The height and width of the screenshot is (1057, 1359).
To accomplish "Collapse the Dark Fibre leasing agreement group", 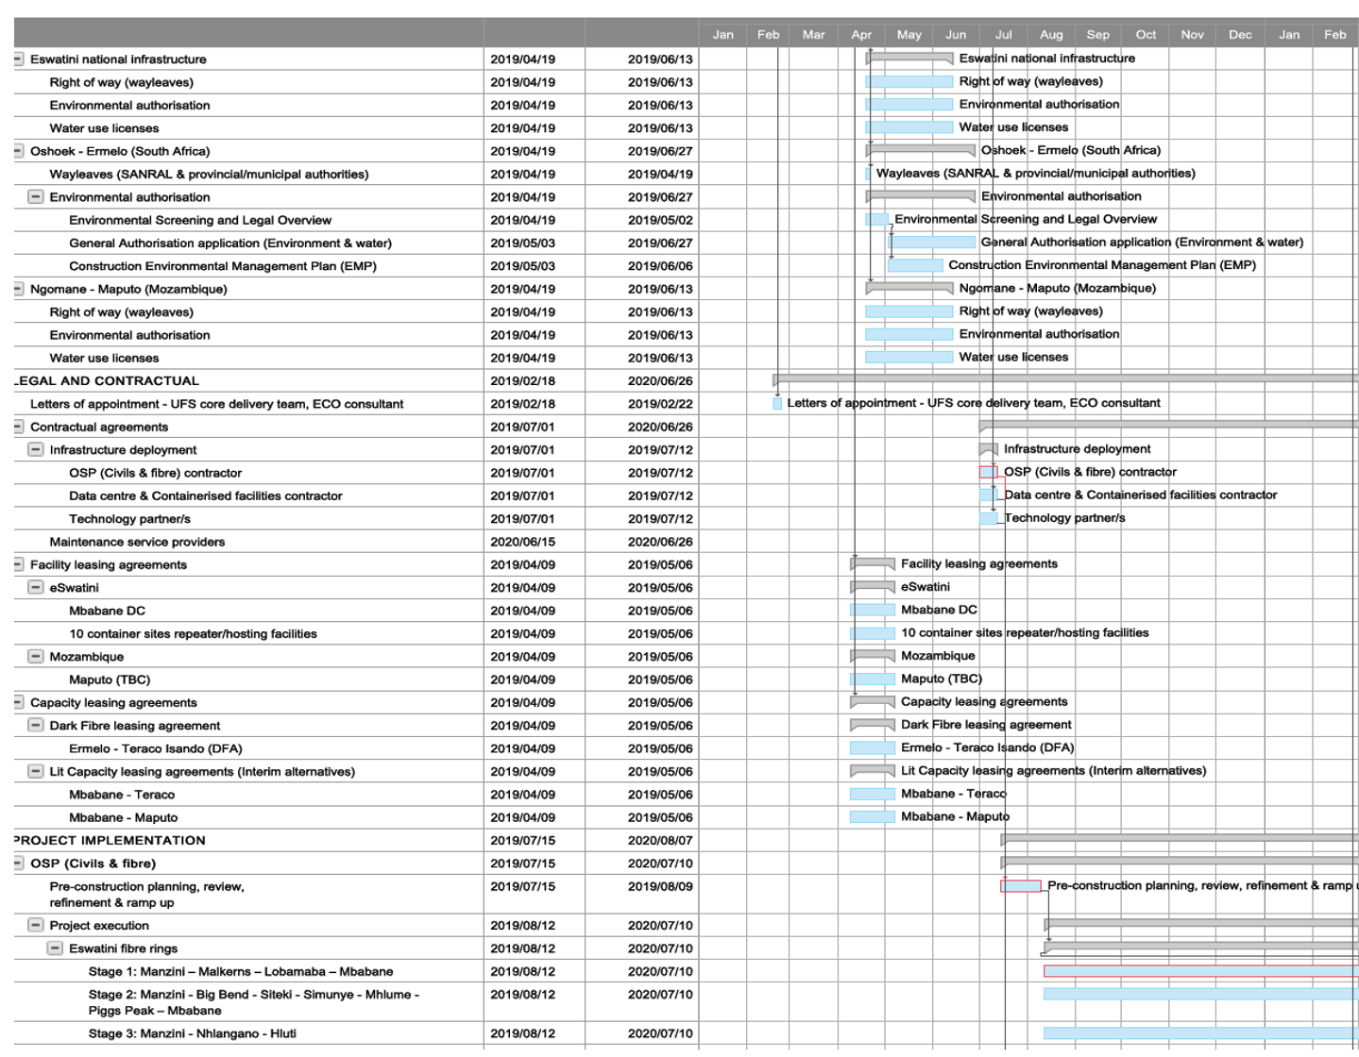I will 36,726.
